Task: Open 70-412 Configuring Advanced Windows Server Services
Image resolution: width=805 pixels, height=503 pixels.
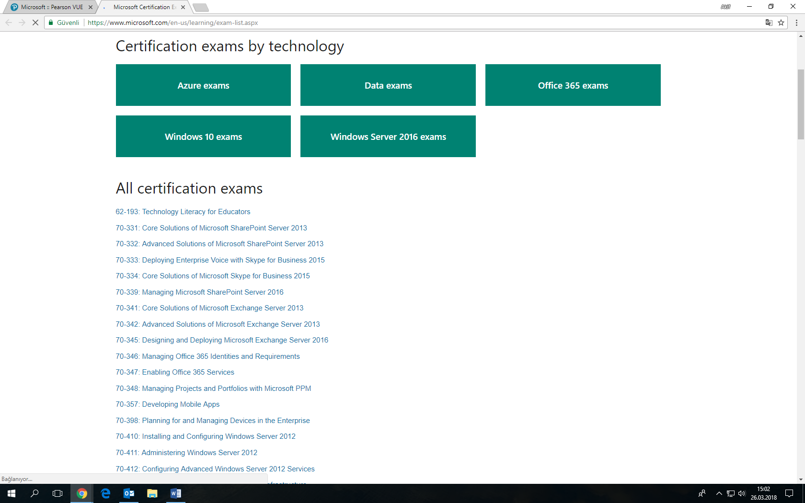Action: [x=215, y=469]
